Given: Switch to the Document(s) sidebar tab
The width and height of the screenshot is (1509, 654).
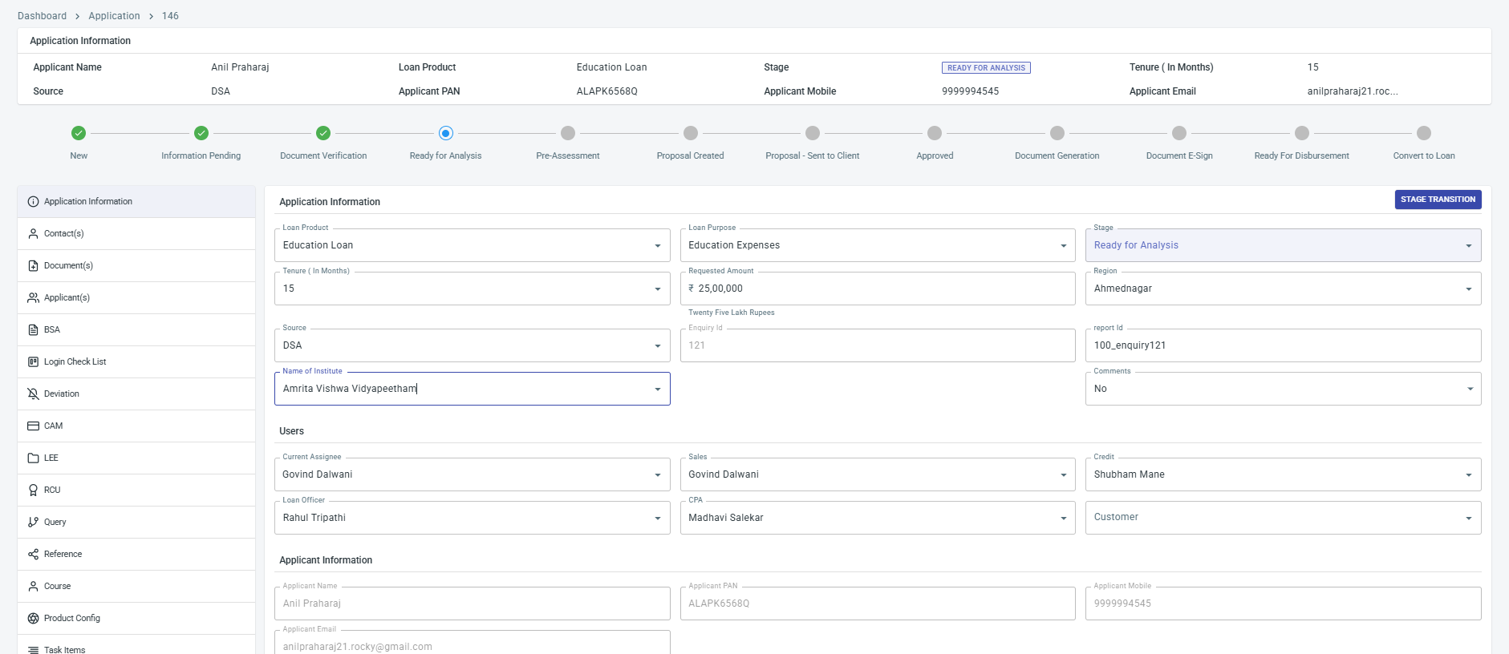Looking at the screenshot, I should [68, 265].
